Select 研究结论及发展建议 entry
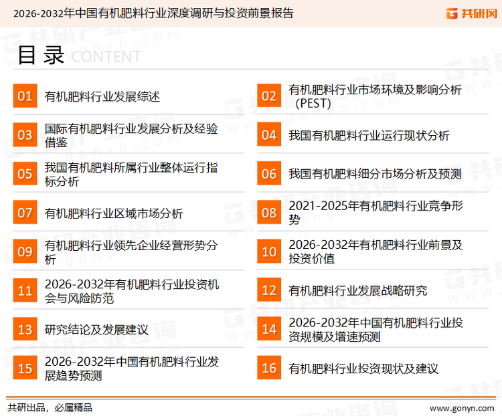The width and height of the screenshot is (502, 416). tap(96, 330)
